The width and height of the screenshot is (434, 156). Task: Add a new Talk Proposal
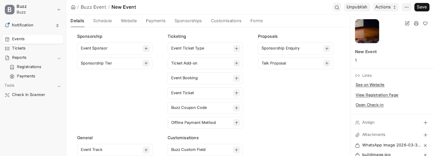[x=327, y=63]
